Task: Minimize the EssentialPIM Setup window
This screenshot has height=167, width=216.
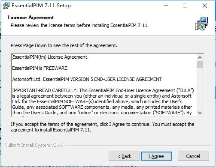Action: (x=166, y=6)
